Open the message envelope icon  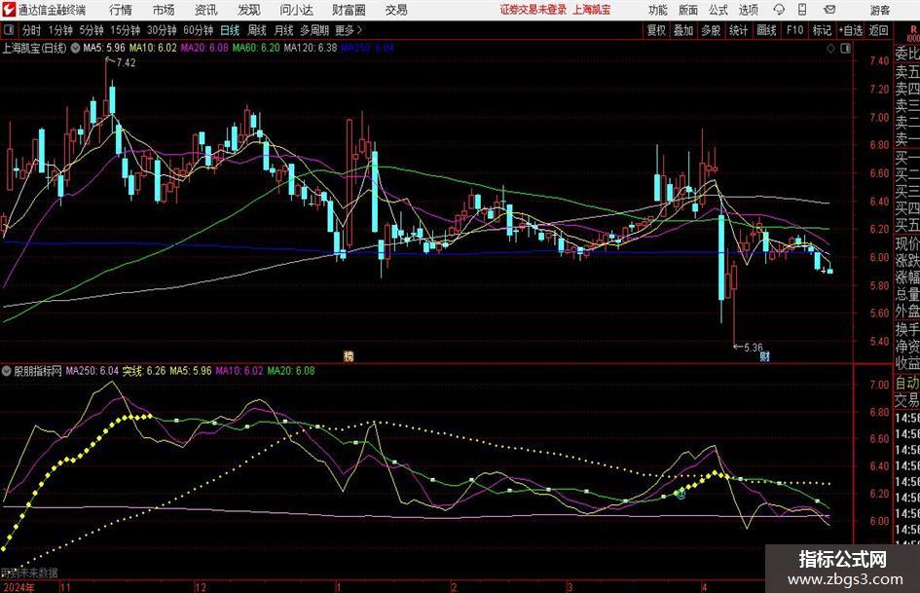tap(829, 10)
